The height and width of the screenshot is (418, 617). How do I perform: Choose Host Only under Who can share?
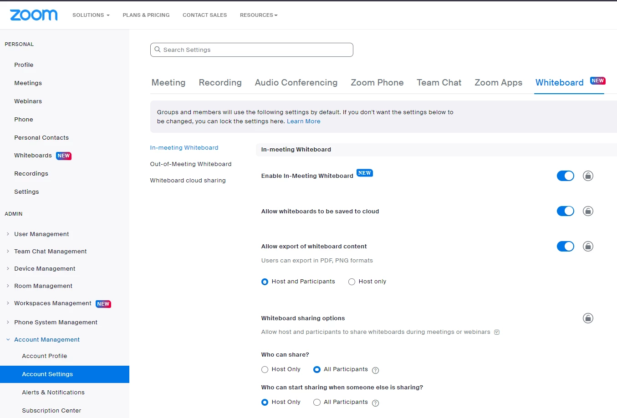pos(265,370)
